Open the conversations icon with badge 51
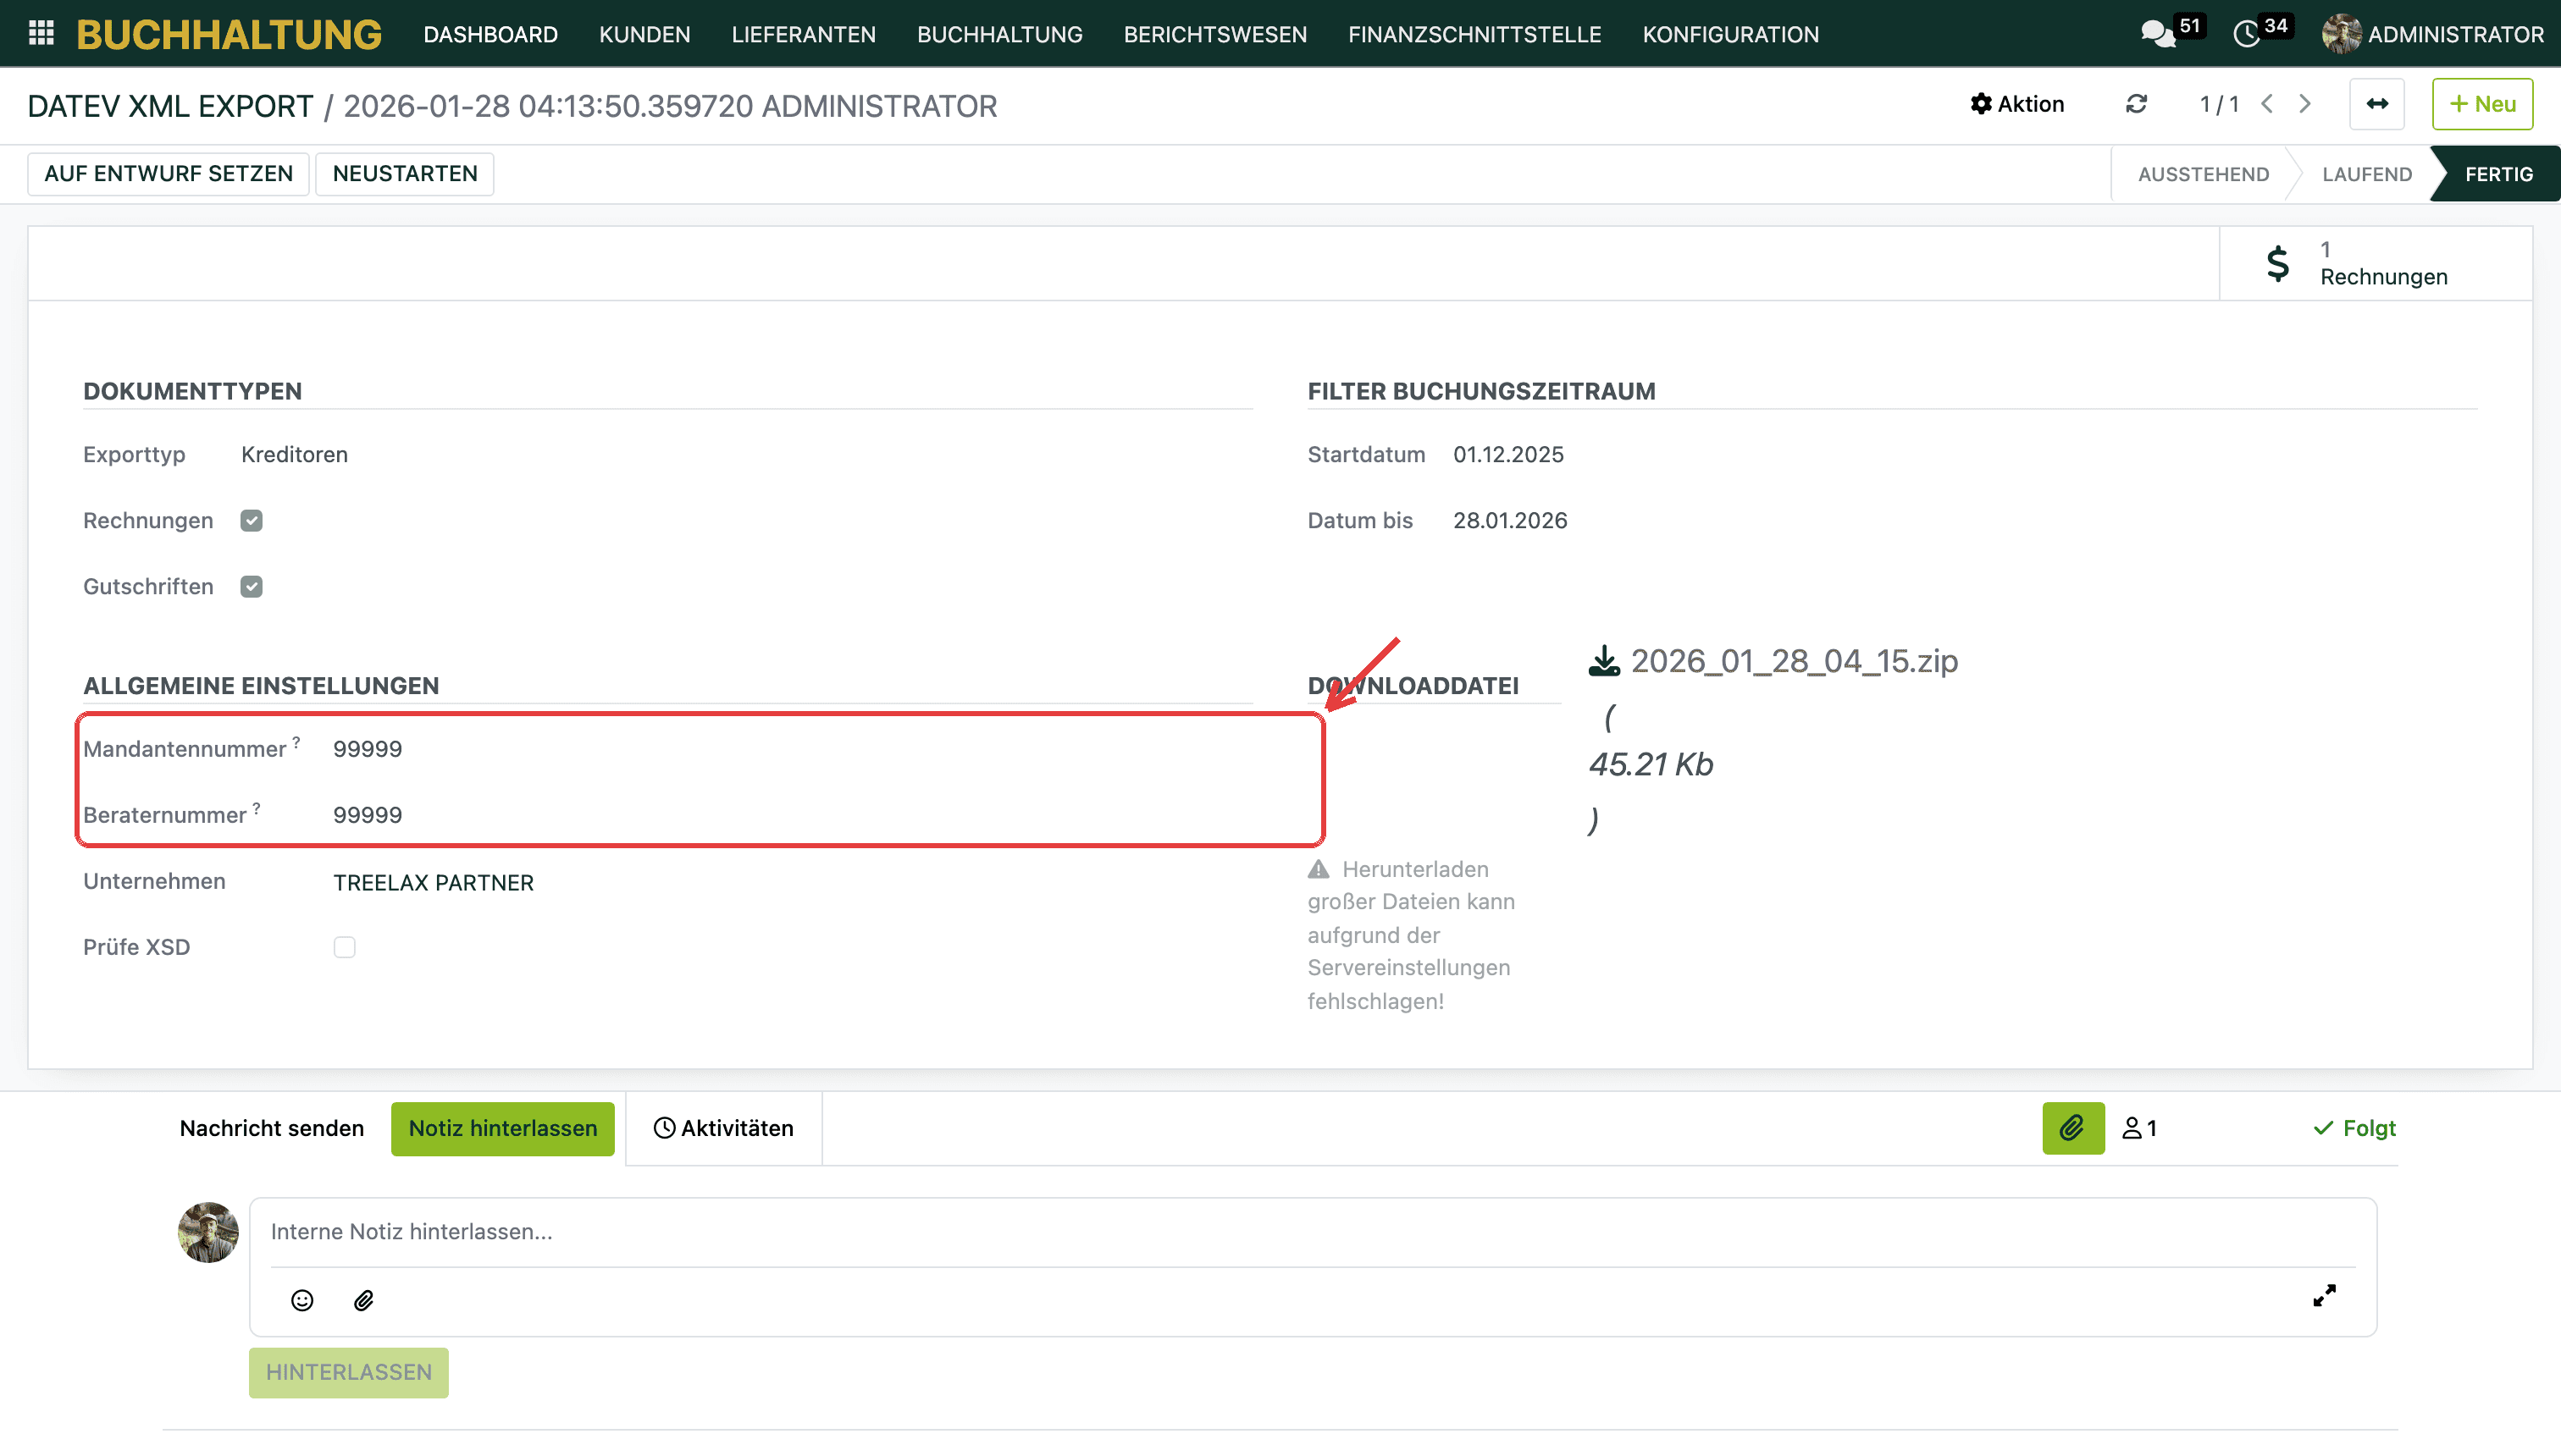 (2158, 34)
